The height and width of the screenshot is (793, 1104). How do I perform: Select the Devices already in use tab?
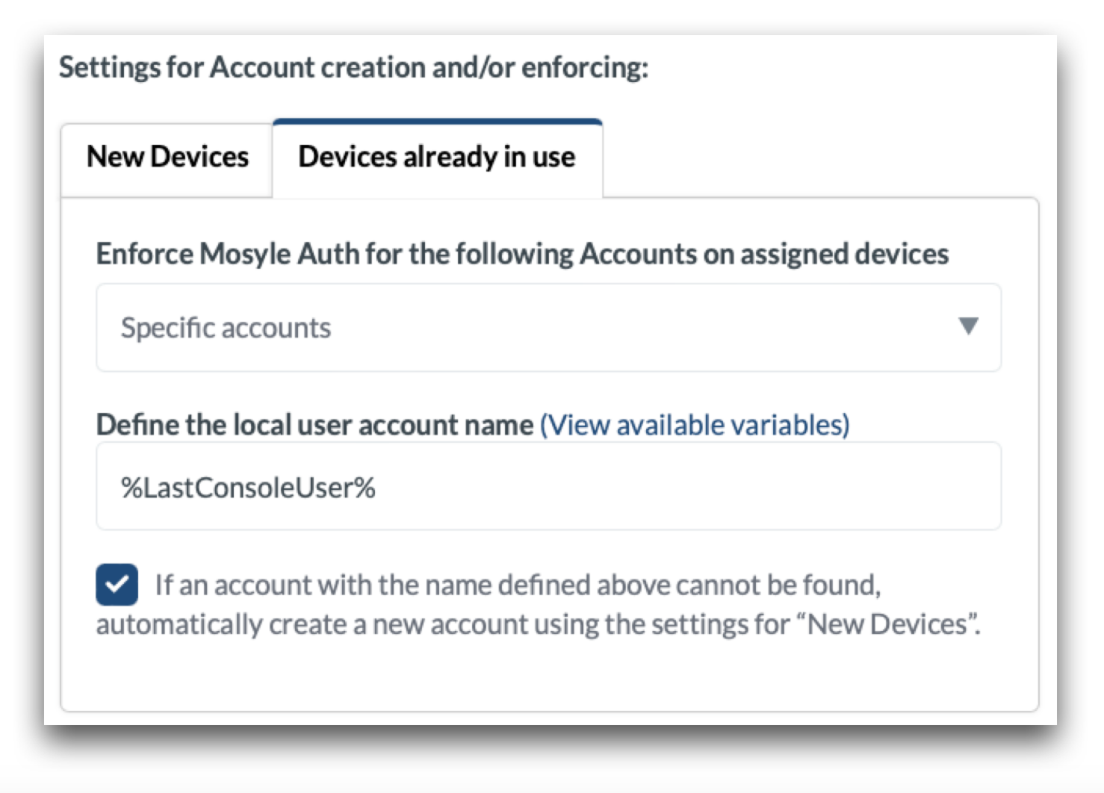pyautogui.click(x=436, y=158)
